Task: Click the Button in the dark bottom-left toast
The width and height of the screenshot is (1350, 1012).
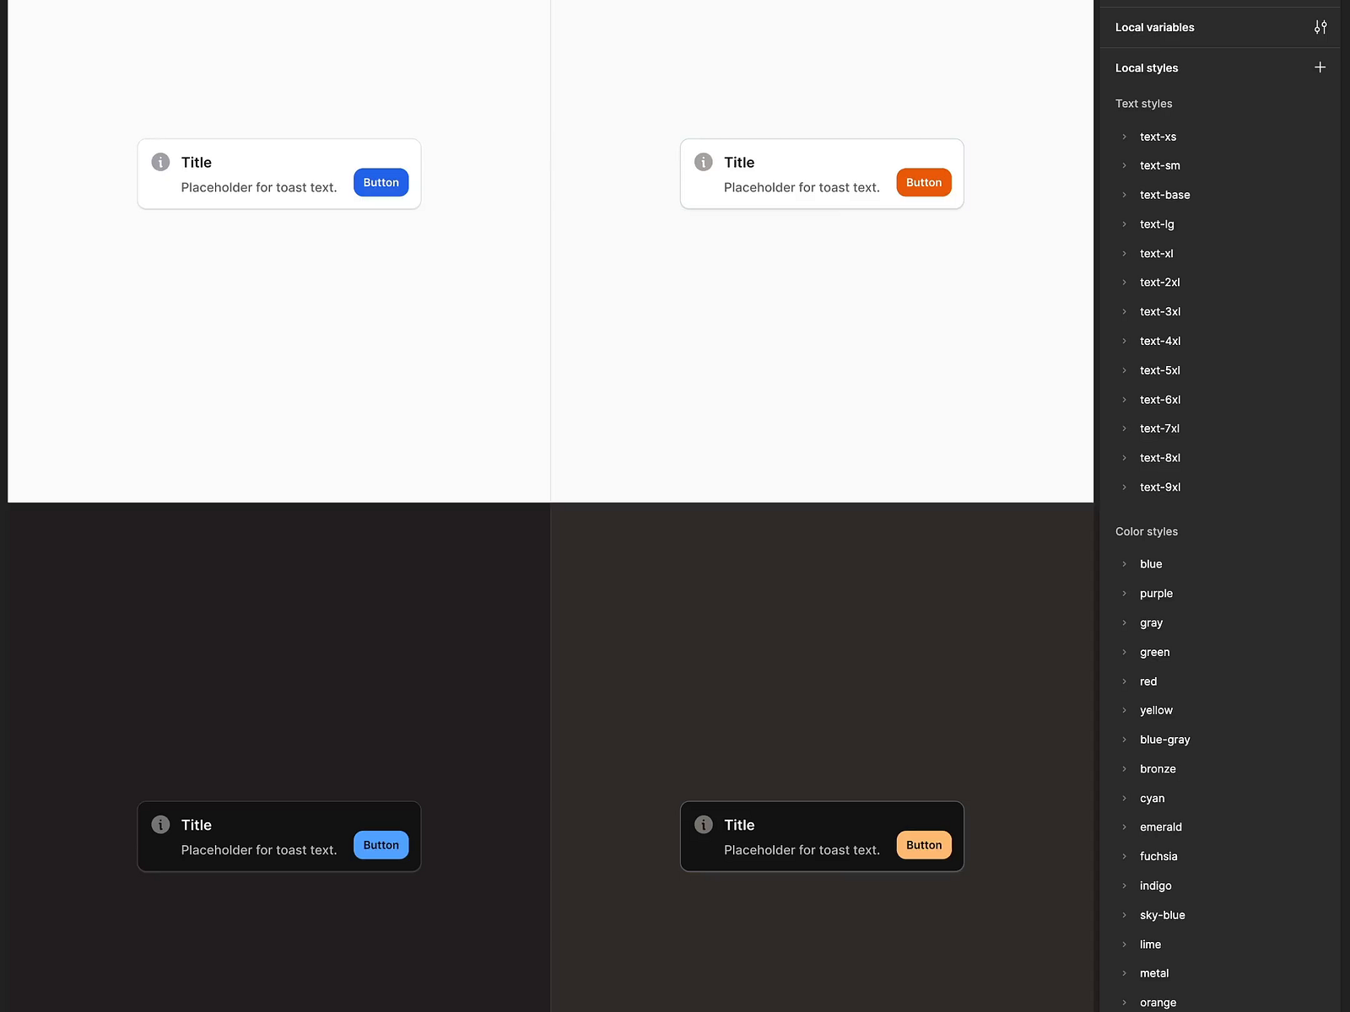Action: pyautogui.click(x=381, y=844)
